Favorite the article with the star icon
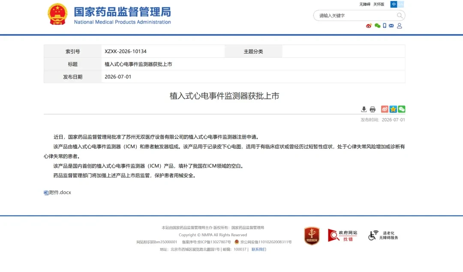 [x=393, y=109]
